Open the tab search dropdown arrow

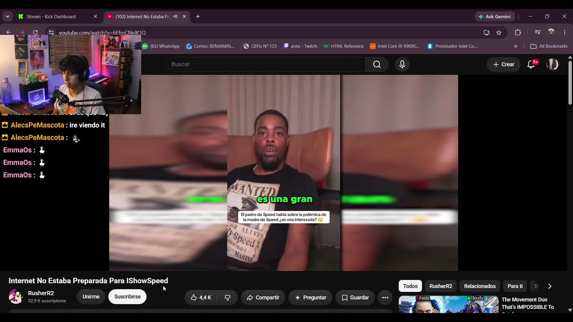coord(7,17)
